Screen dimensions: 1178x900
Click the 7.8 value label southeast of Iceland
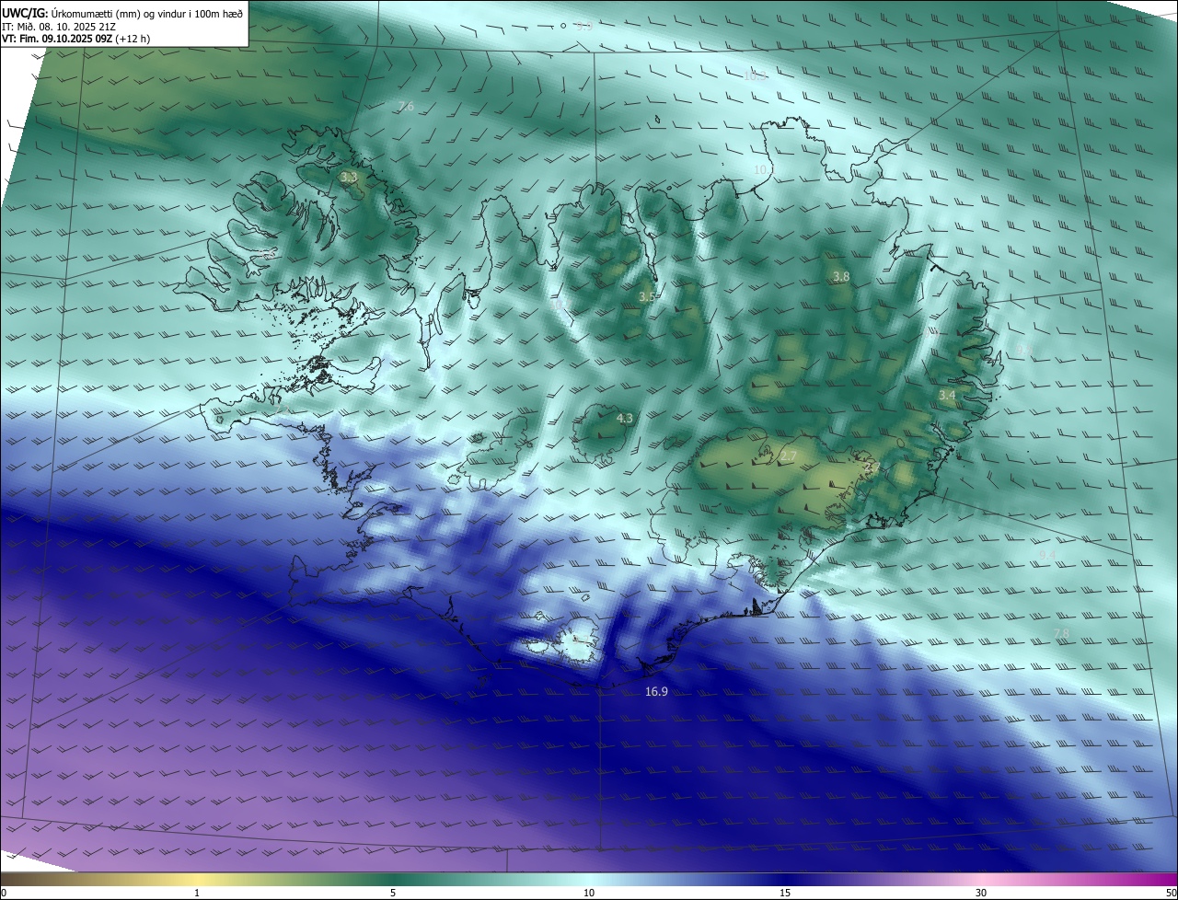click(x=1061, y=633)
